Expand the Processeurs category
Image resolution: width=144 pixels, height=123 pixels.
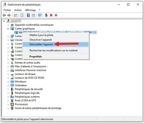(x=8, y=105)
